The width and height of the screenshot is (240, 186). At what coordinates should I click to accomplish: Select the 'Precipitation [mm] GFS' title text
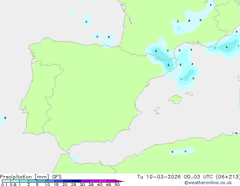[x=31, y=177]
